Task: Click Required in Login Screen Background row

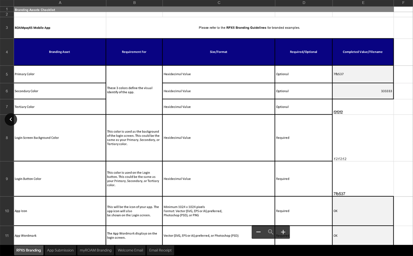Action: click(x=303, y=138)
